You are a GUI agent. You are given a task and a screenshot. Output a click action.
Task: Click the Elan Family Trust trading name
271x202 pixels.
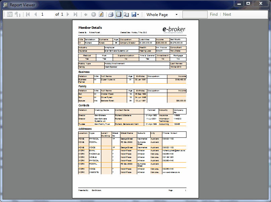click(102, 124)
